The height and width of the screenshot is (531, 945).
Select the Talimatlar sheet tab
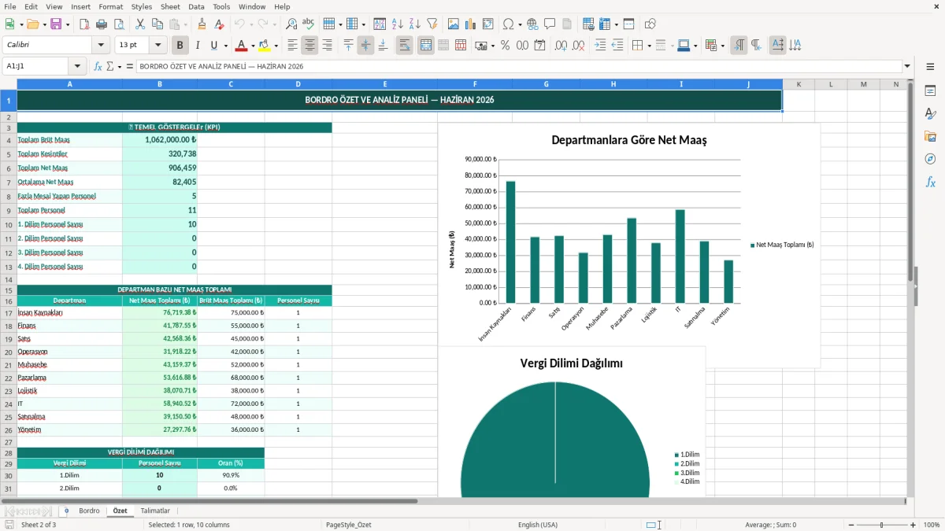(155, 511)
